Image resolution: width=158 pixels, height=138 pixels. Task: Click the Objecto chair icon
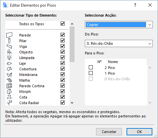click(9, 52)
